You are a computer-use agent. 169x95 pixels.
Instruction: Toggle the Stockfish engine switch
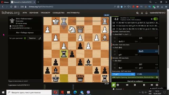pos(156,19)
